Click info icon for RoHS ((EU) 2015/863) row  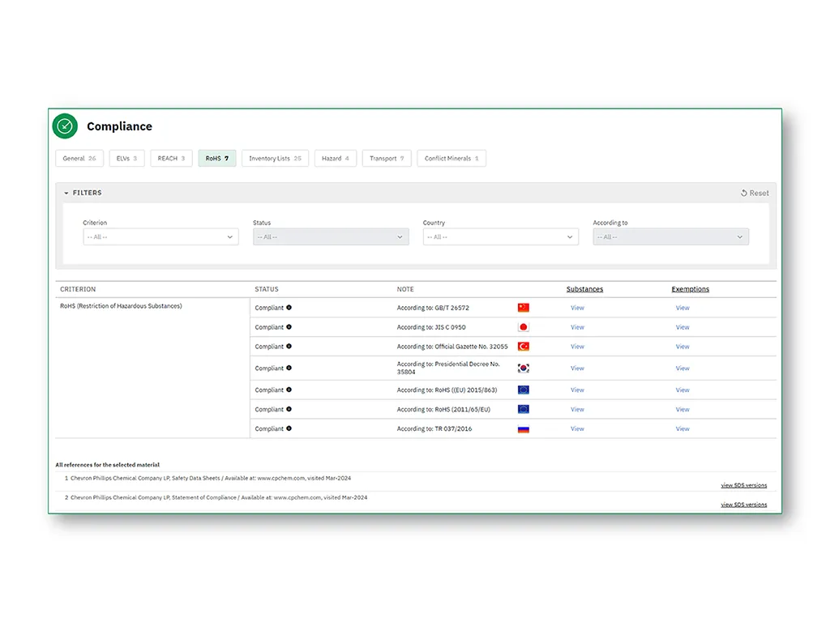(289, 390)
